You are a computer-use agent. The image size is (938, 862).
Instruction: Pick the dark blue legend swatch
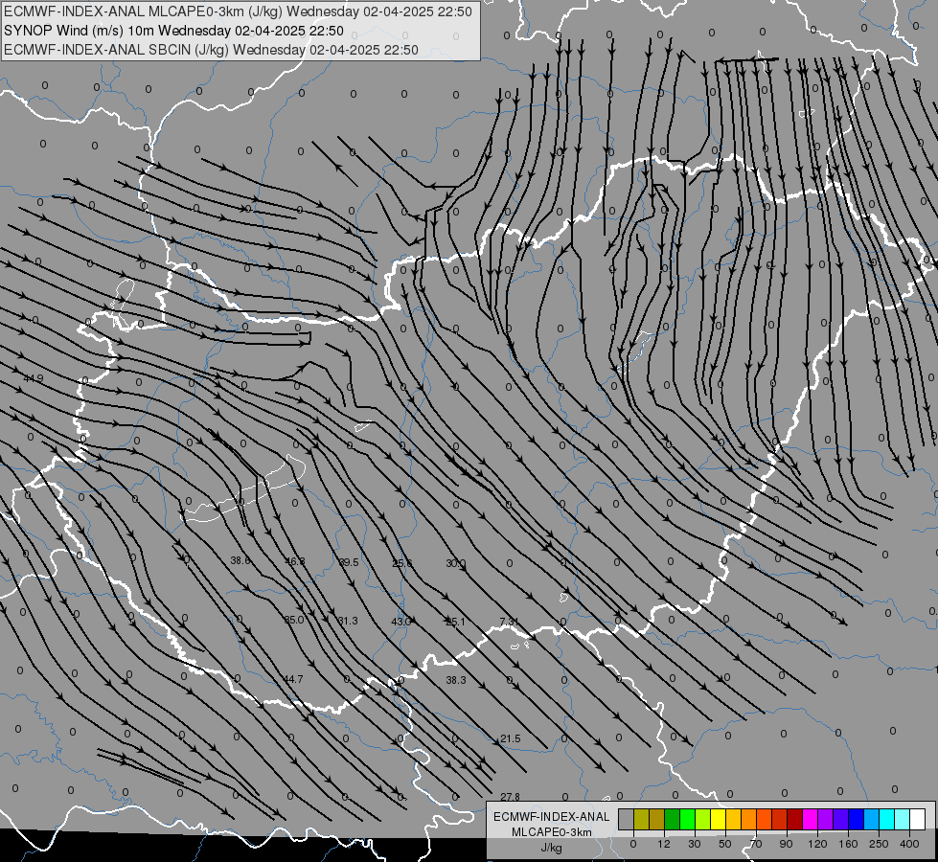(x=857, y=820)
